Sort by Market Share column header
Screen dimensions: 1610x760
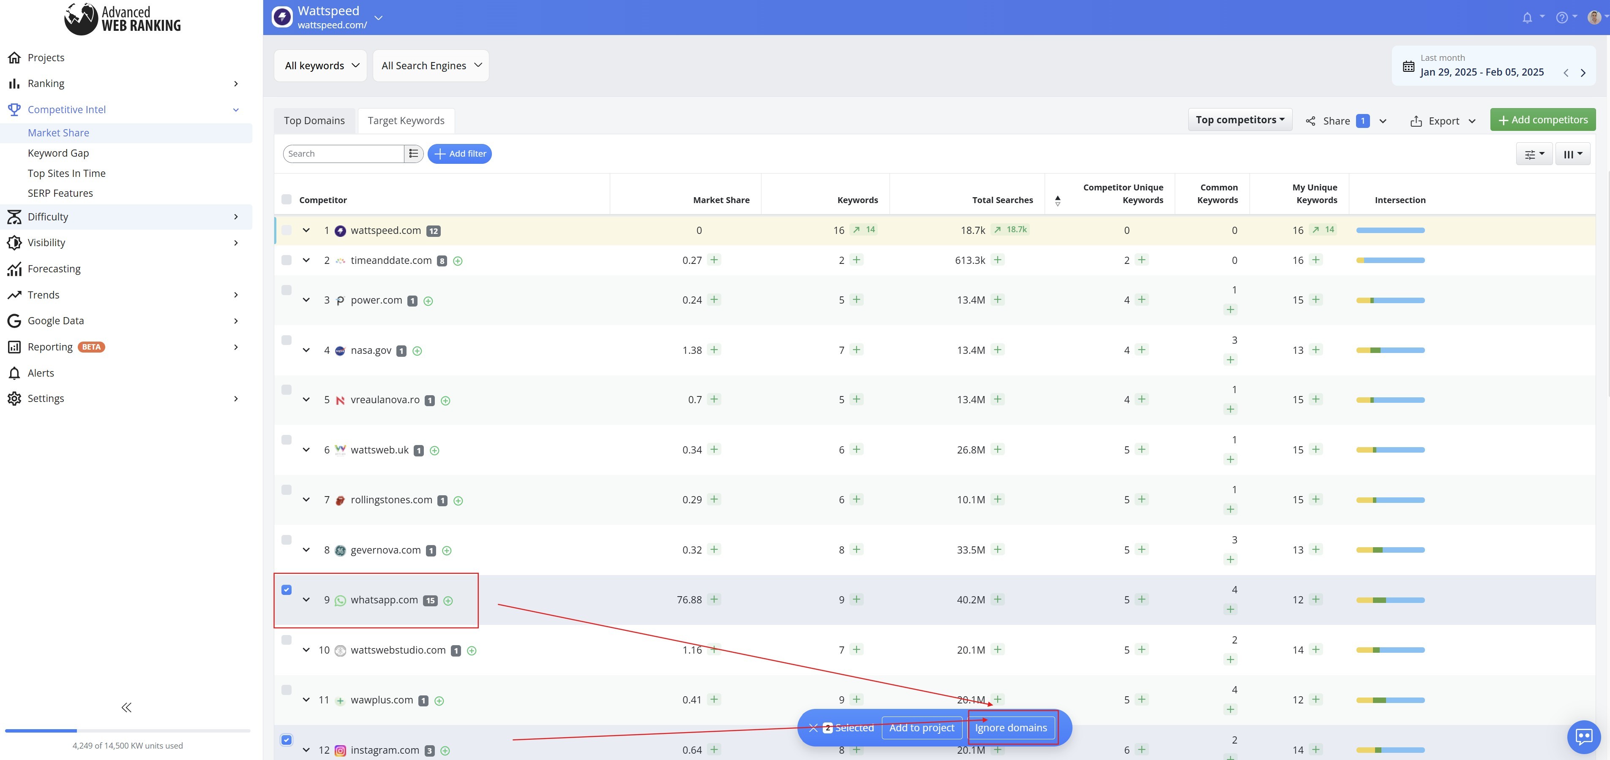(x=720, y=200)
